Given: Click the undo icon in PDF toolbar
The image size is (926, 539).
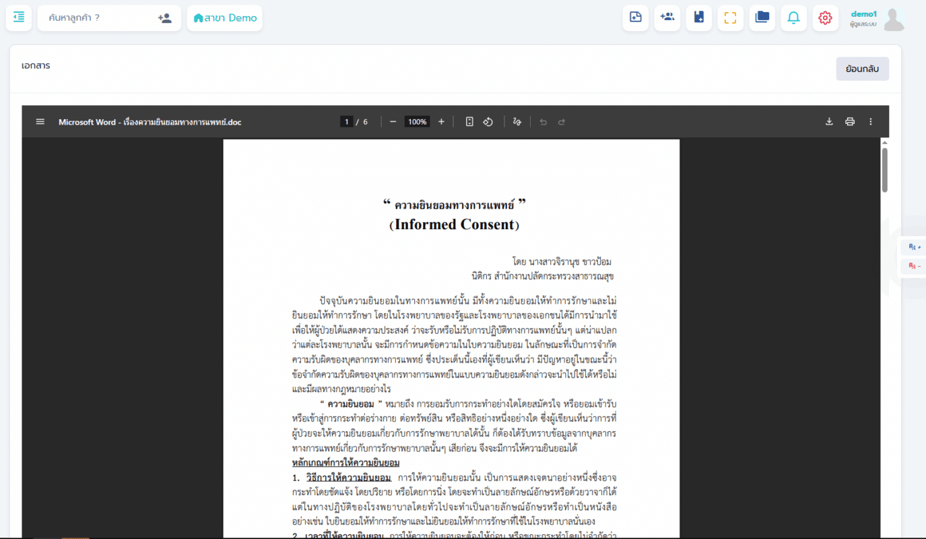Looking at the screenshot, I should click(543, 122).
